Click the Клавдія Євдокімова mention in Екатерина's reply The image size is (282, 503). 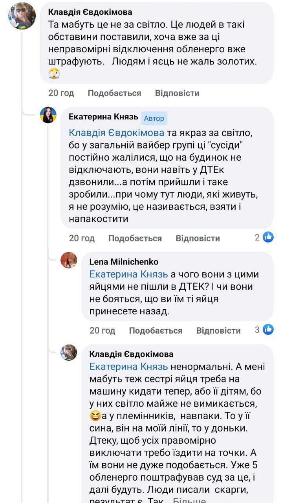click(x=116, y=133)
